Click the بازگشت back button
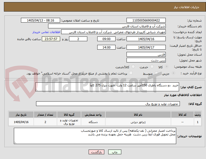Screen dimensions: 206x159 (x=96, y=152)
